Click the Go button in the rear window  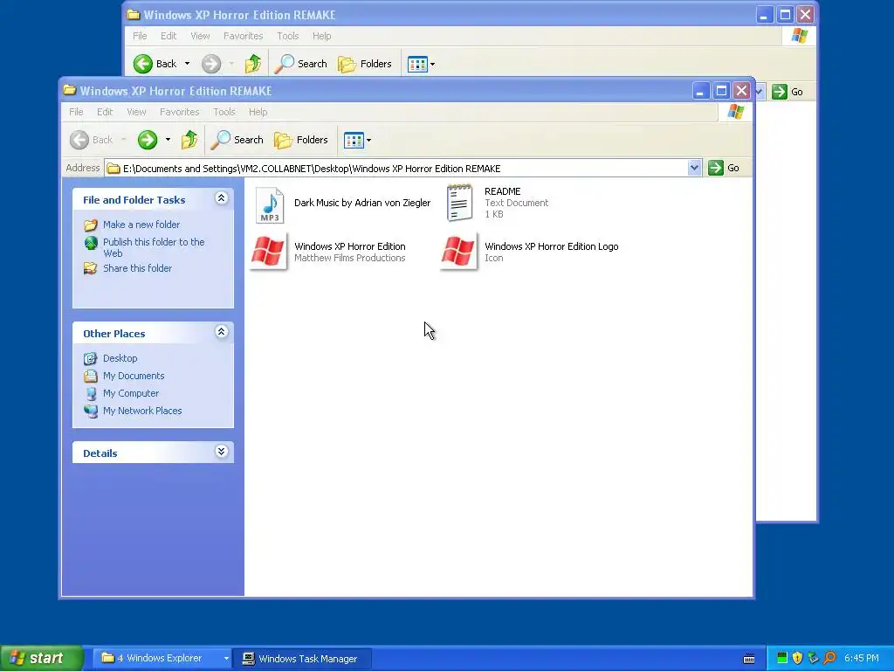point(788,92)
